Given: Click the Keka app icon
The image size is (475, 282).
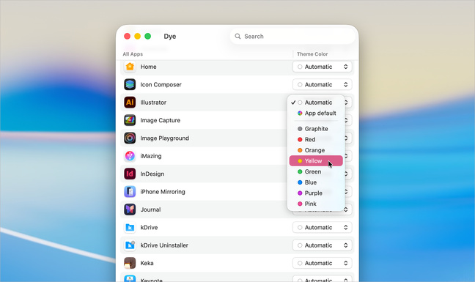Looking at the screenshot, I should pos(130,263).
